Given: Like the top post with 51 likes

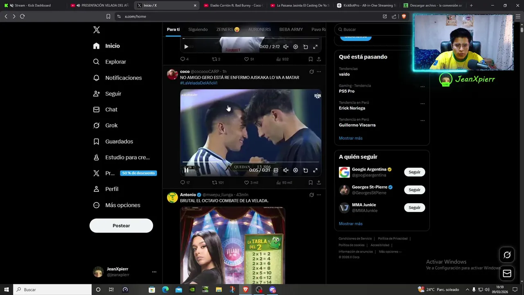Looking at the screenshot, I should (x=246, y=59).
